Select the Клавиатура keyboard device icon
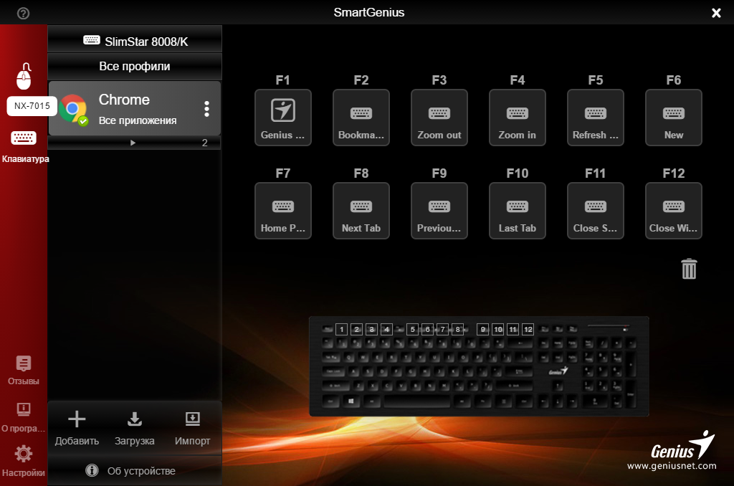 point(24,138)
